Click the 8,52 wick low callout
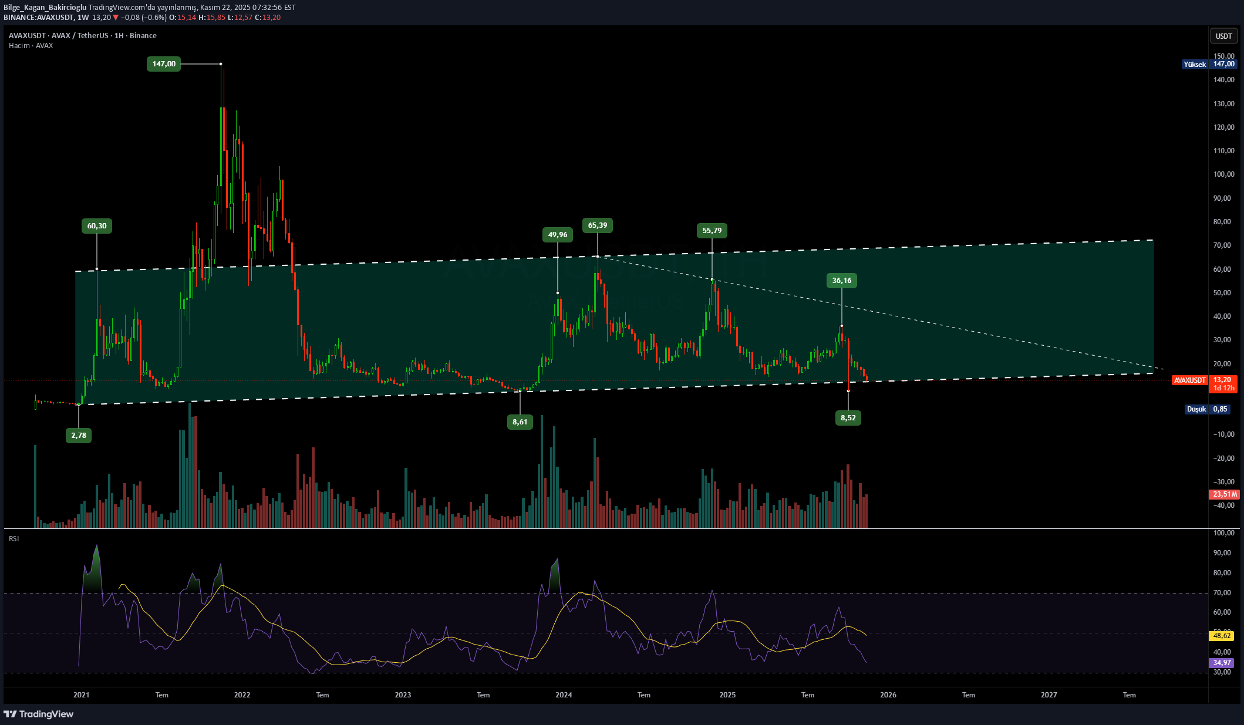Screen dimensions: 1244x725 [848, 418]
